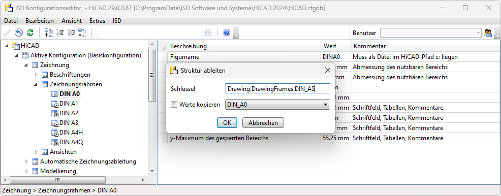Expand the Automatische Zeichnungsableitung node
Viewport: 501px width, 196px height.
26,161
